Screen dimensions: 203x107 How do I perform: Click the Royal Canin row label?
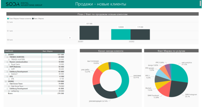[15, 64]
